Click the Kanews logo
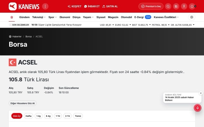The width and height of the screenshot is (204, 127). click(24, 6)
